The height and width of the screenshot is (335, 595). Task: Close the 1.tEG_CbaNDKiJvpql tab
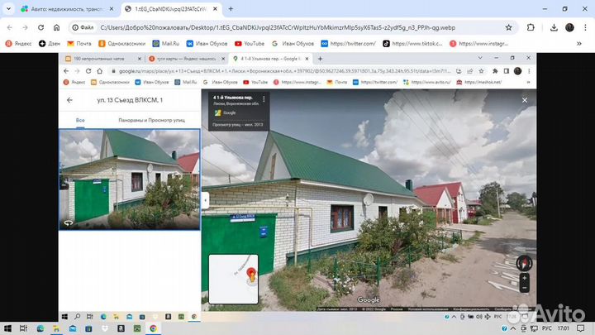click(215, 9)
